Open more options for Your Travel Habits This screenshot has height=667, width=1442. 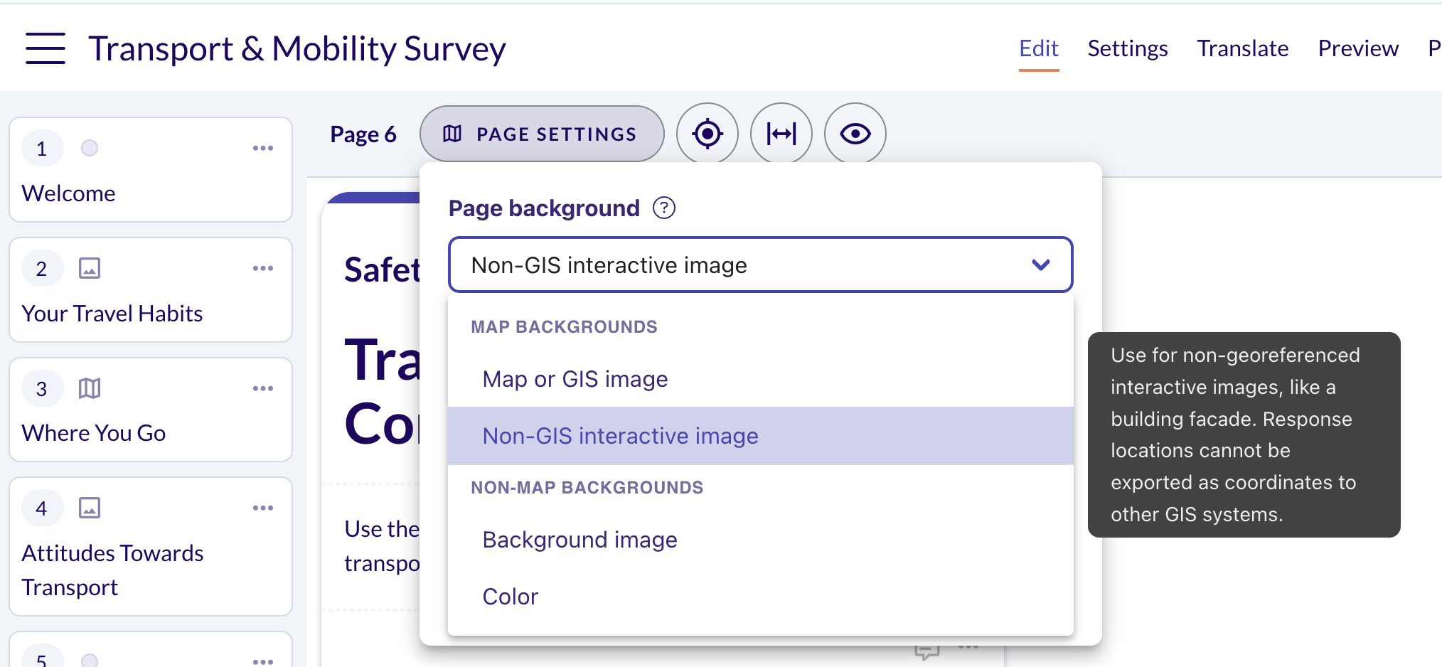263,268
